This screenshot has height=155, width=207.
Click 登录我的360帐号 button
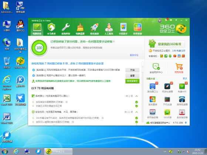point(169,44)
